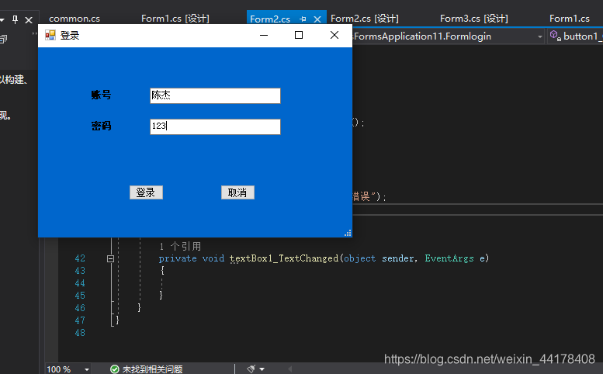
Task: Click the 密码 label in login form
Action: click(x=101, y=126)
